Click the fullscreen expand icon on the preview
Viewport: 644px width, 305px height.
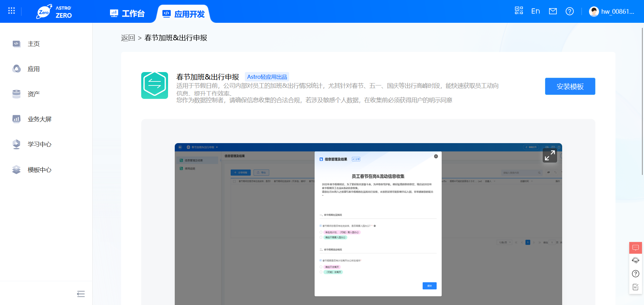click(550, 156)
